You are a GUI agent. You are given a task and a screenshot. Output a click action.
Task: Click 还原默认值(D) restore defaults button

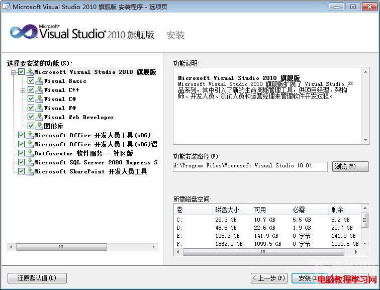click(37, 278)
